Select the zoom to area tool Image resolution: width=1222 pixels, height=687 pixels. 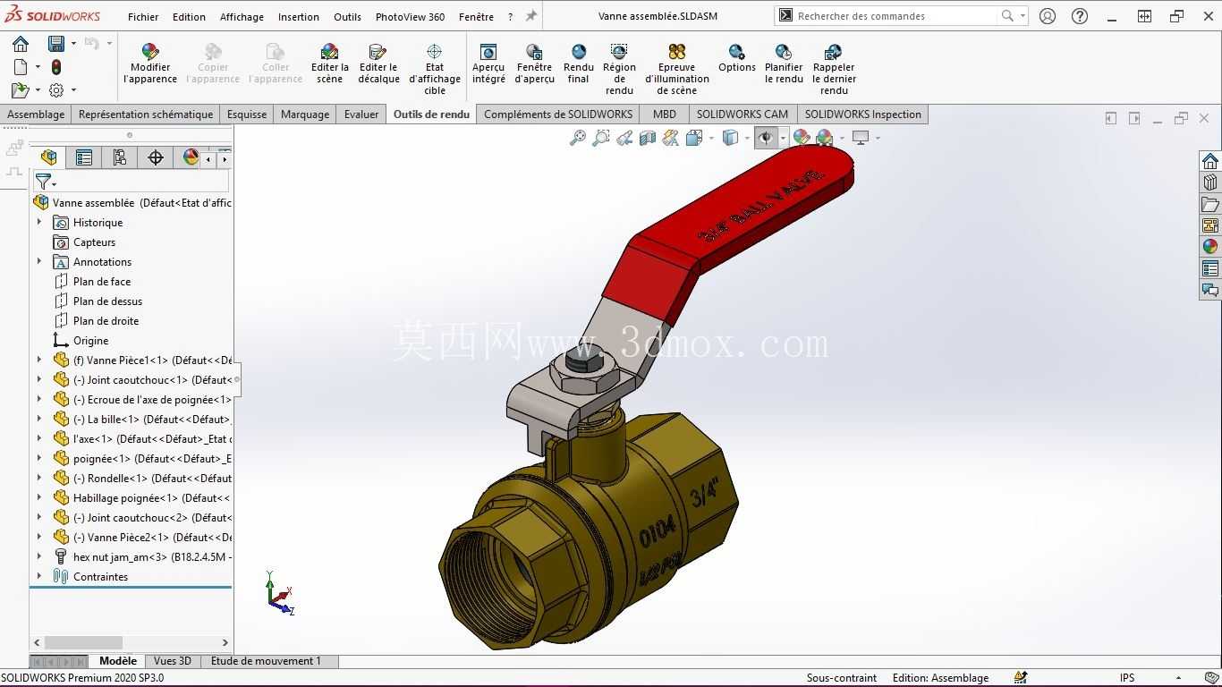(601, 138)
